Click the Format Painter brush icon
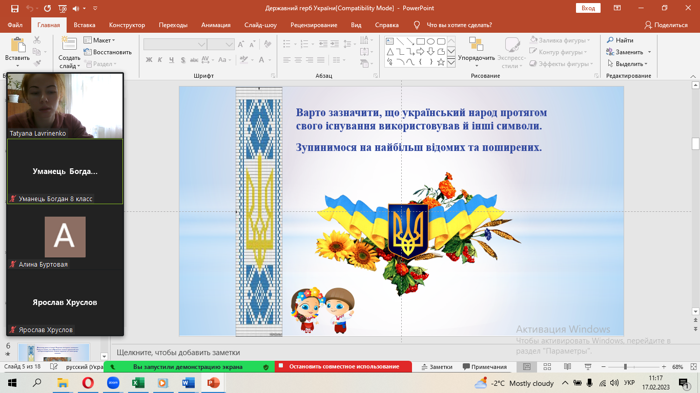Viewport: 700px width, 393px height. tap(37, 63)
